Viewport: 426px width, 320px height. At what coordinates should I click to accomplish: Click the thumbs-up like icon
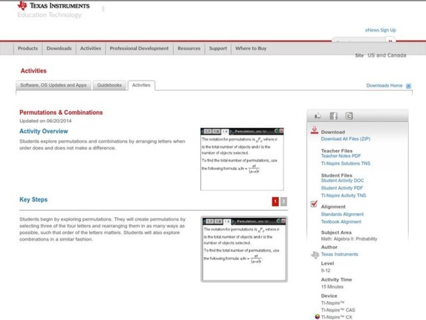317,116
